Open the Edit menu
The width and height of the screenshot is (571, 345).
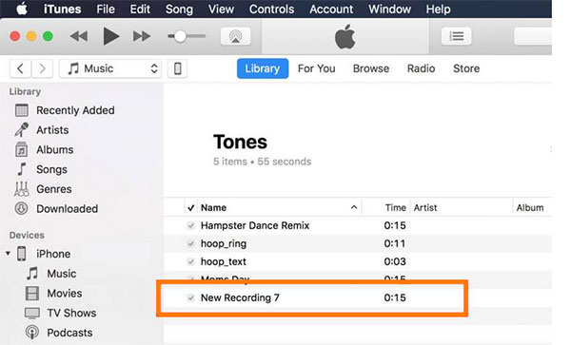140,10
